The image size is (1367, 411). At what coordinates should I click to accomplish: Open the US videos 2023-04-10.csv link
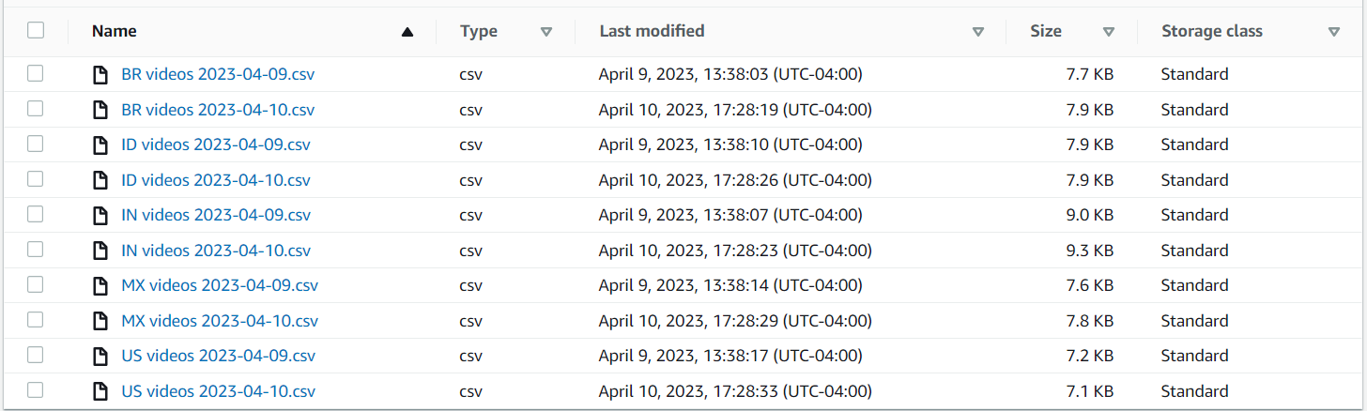click(218, 391)
